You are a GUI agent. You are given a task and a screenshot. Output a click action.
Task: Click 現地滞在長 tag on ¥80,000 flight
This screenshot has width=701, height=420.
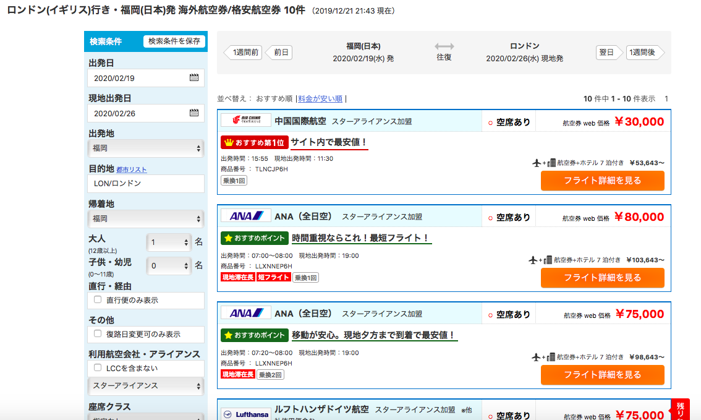click(x=238, y=277)
